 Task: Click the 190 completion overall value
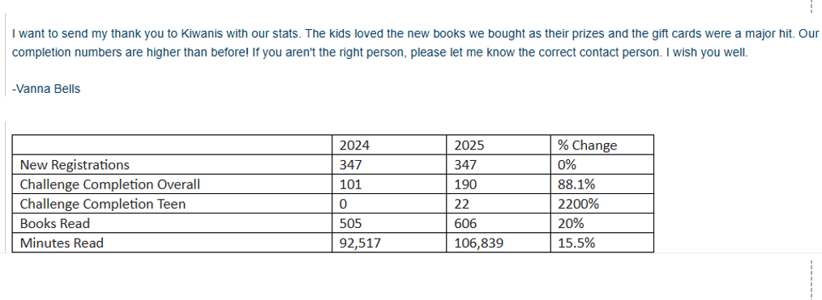click(499, 184)
